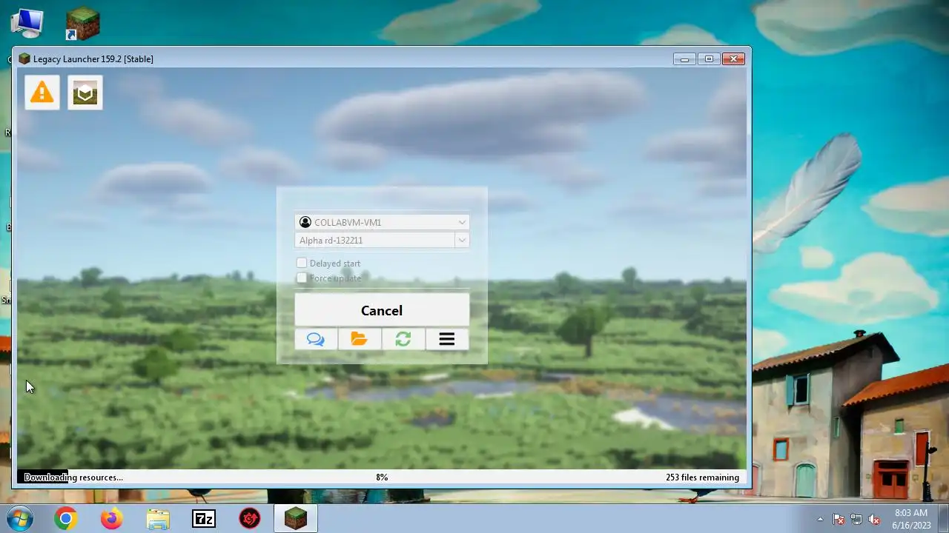The height and width of the screenshot is (533, 949).
Task: Open the chat/support speech bubbles button
Action: [x=316, y=339]
